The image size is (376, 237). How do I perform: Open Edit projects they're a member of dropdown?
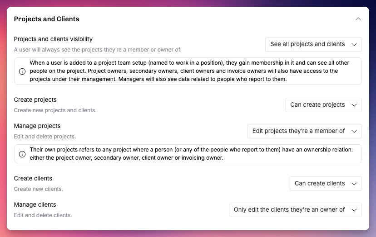coord(305,131)
